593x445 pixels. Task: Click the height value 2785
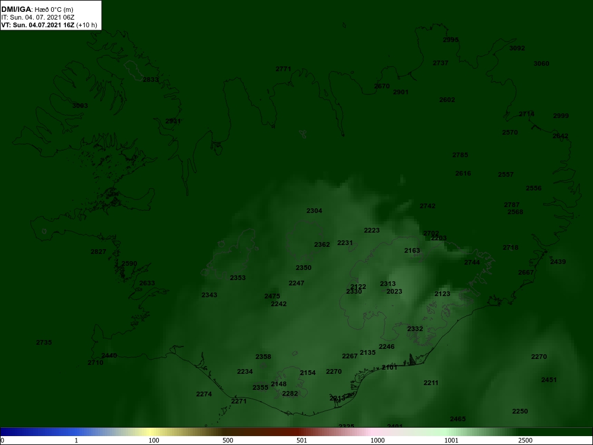[x=460, y=155]
